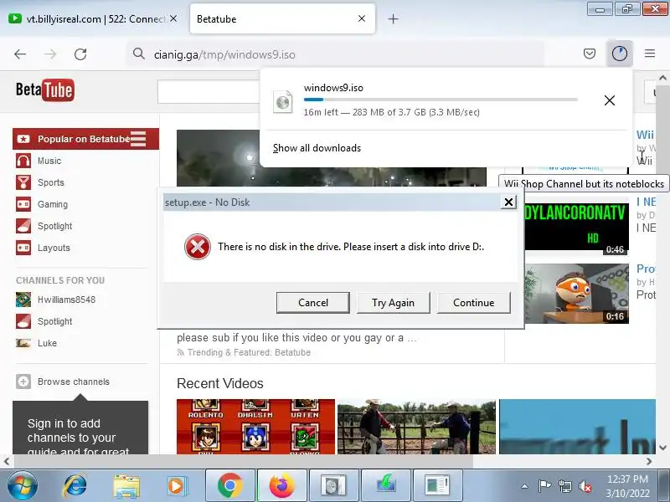The width and height of the screenshot is (670, 502).
Task: Switch to the vt.billyisreal.com tab
Action: [93, 18]
